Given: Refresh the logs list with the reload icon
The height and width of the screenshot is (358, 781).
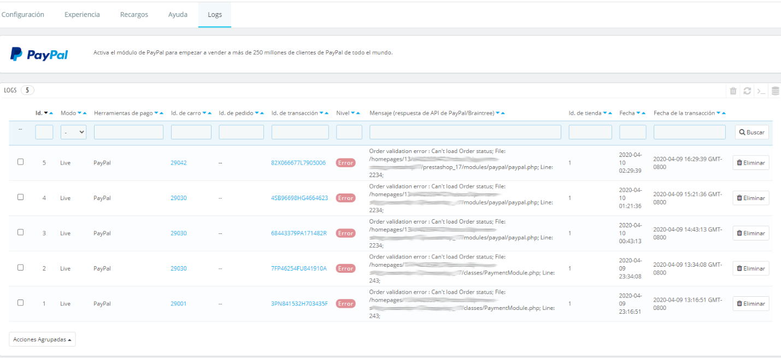Looking at the screenshot, I should [747, 91].
